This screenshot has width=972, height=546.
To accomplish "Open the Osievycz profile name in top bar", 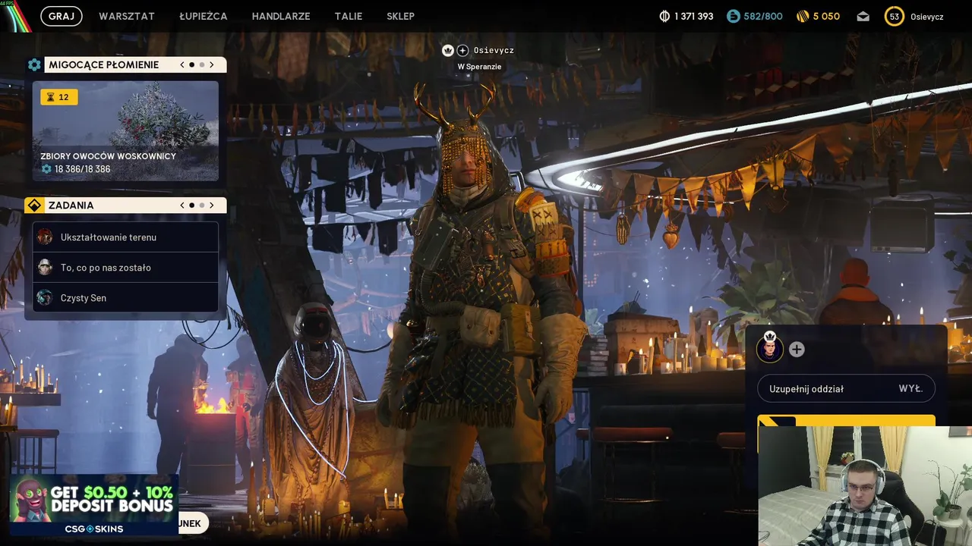I will (x=927, y=16).
